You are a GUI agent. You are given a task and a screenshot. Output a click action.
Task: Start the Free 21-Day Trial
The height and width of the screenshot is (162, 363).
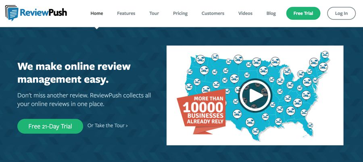[50, 127]
